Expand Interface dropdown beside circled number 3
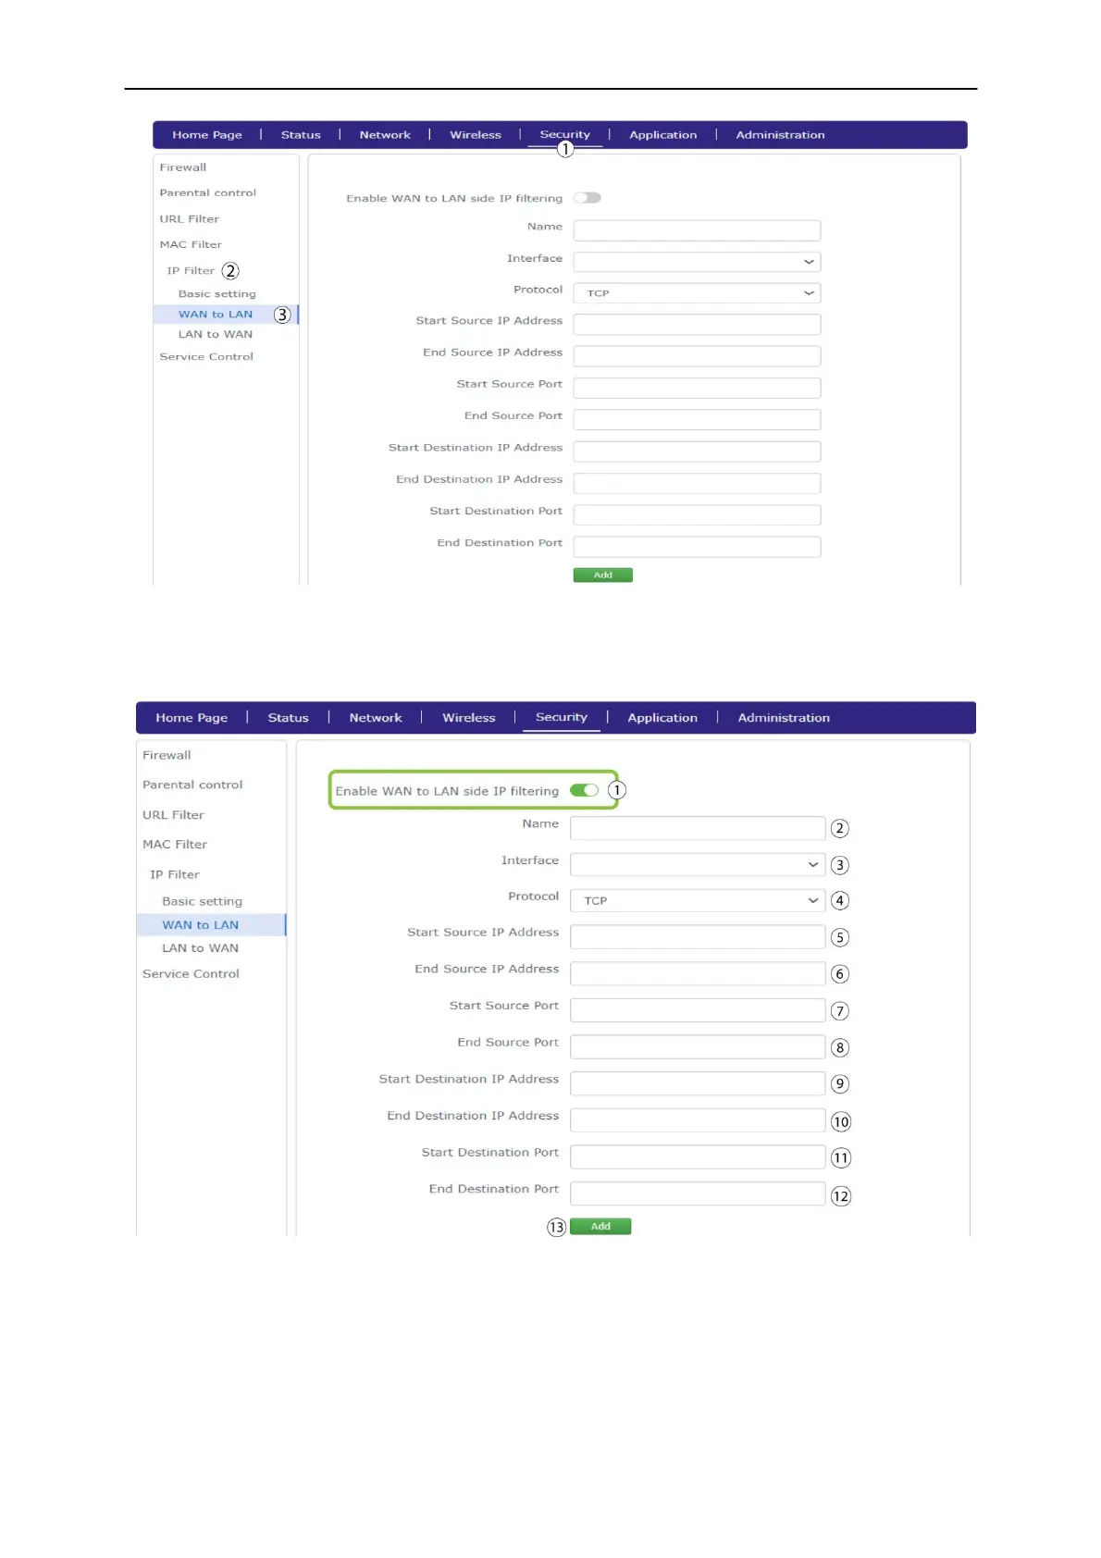Image resolution: width=1101 pixels, height=1558 pixels. (x=697, y=864)
